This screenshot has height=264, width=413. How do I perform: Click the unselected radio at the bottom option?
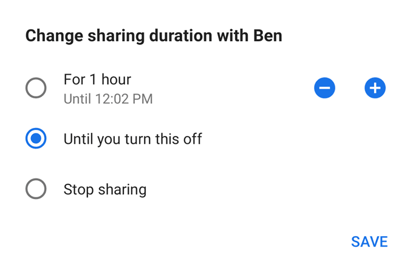coord(36,189)
